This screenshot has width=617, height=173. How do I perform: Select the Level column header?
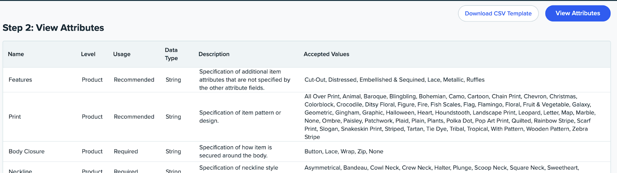coord(88,54)
